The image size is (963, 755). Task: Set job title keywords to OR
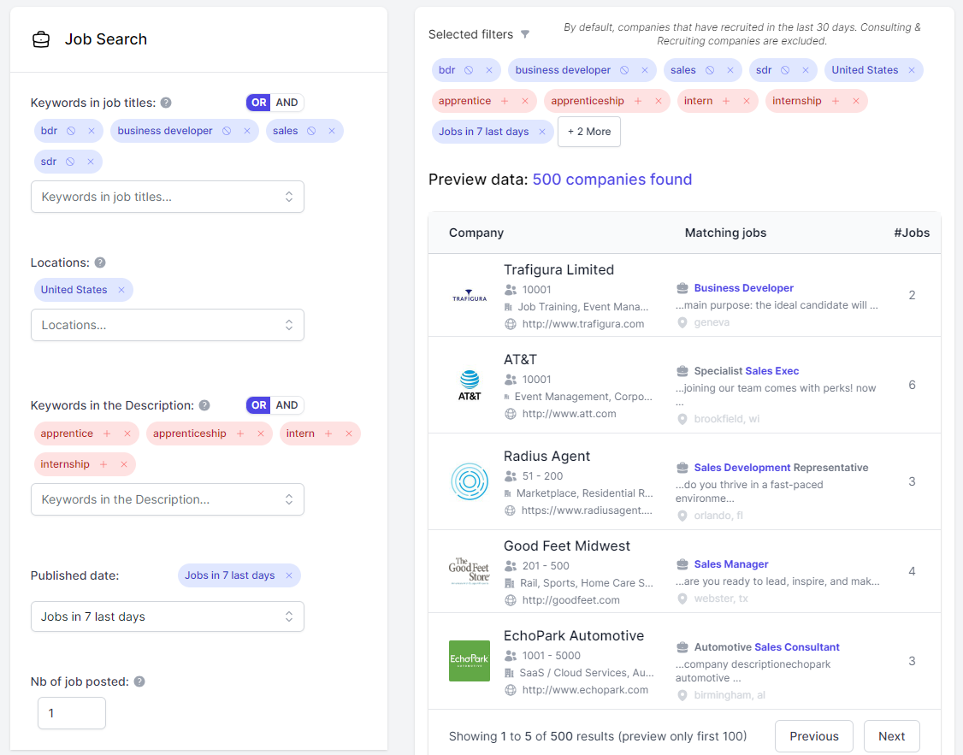point(258,103)
